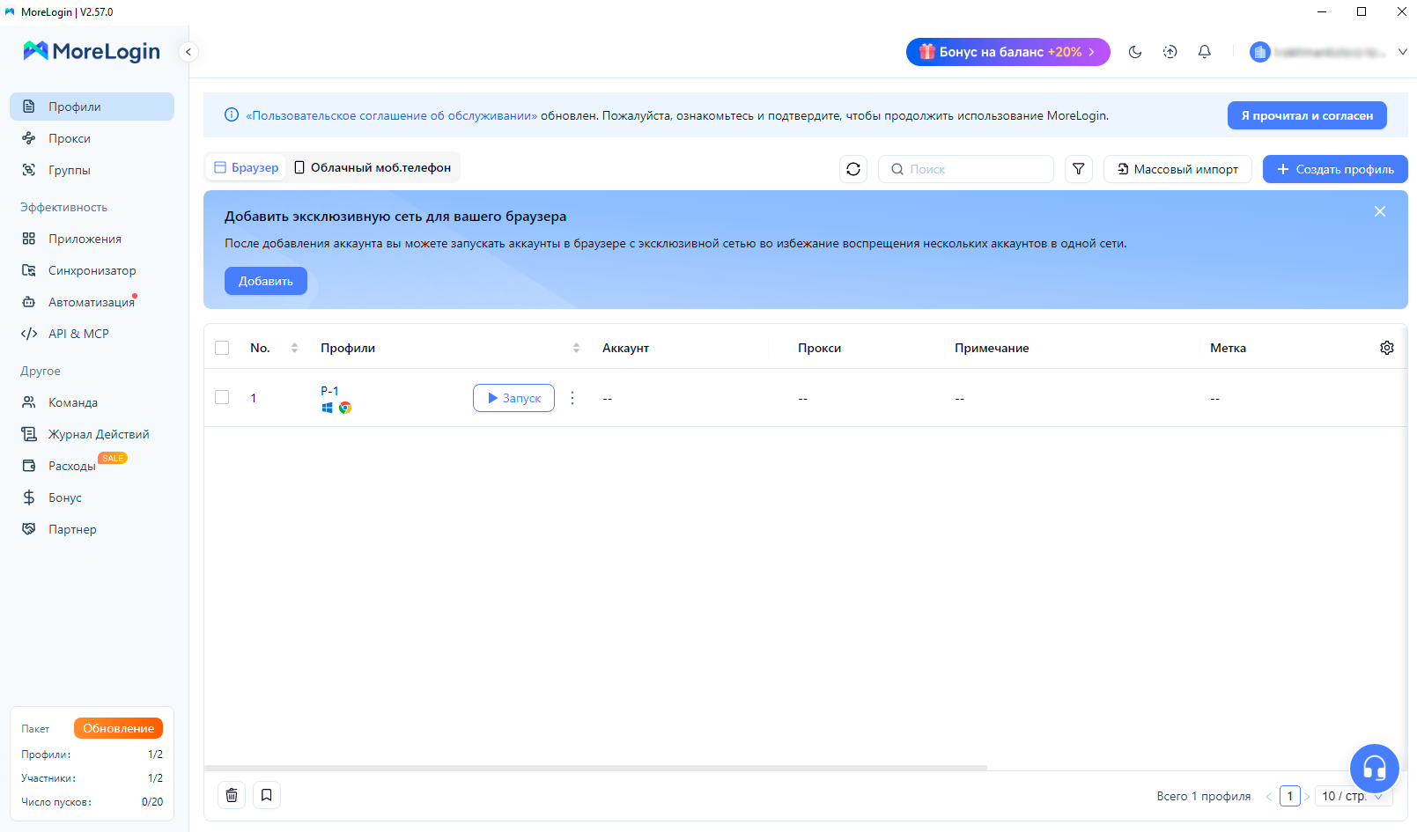Open Партнер in the sidebar
The image size is (1417, 832).
click(x=92, y=529)
